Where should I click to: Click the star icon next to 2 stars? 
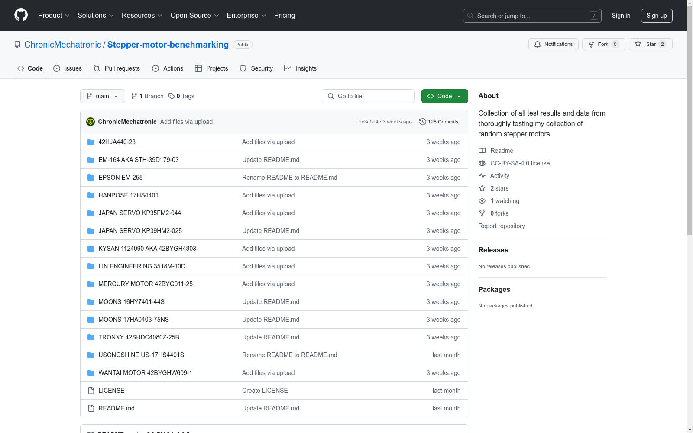click(482, 188)
